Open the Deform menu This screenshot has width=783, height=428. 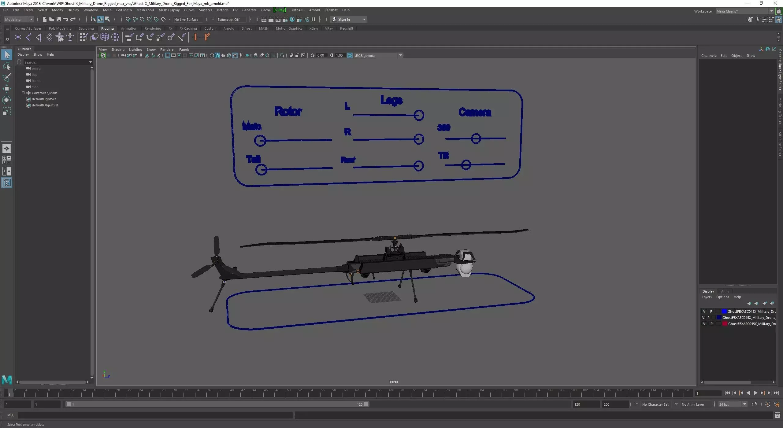tap(222, 10)
